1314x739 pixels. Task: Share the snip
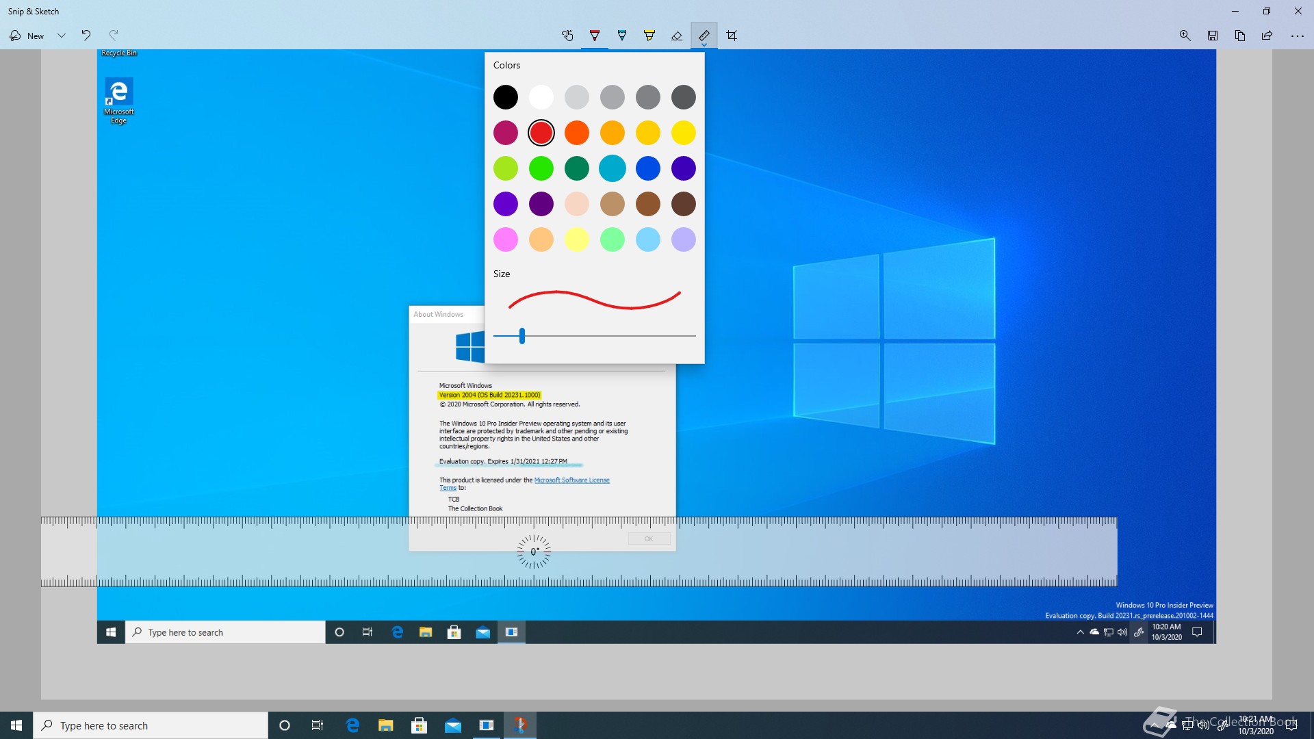(1267, 36)
